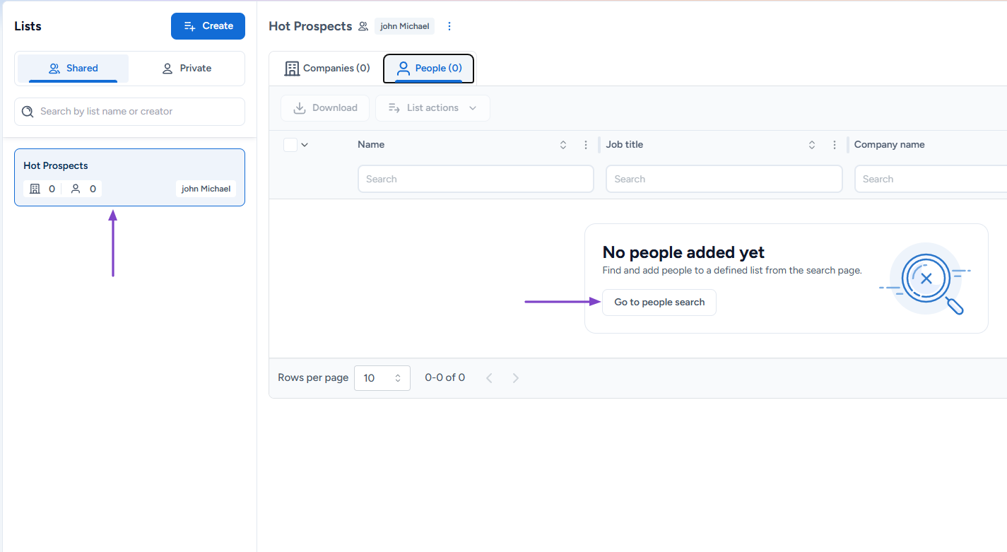Click the john Michael tag on the list card
The image size is (1007, 552).
point(206,189)
